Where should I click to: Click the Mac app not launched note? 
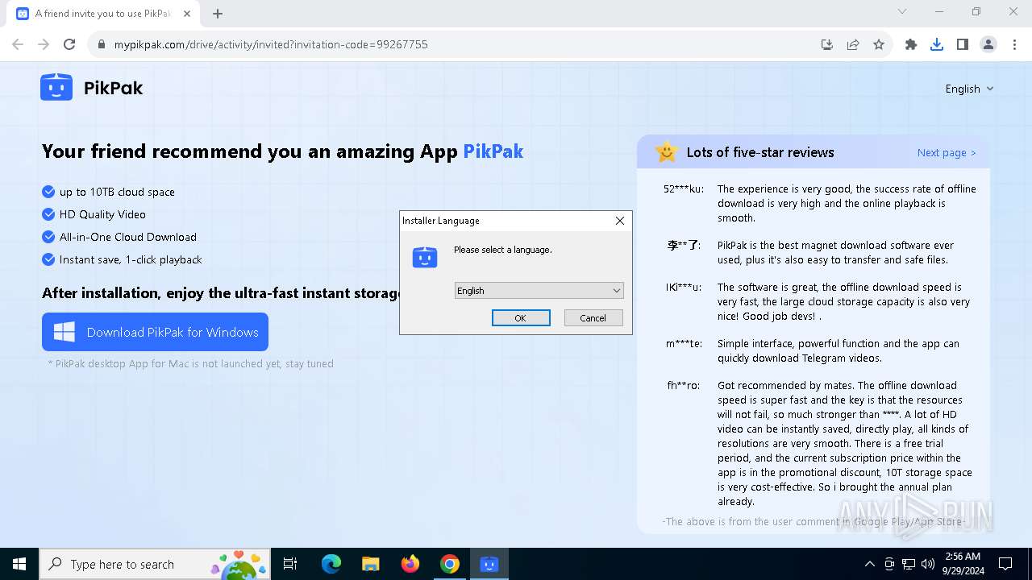190,363
